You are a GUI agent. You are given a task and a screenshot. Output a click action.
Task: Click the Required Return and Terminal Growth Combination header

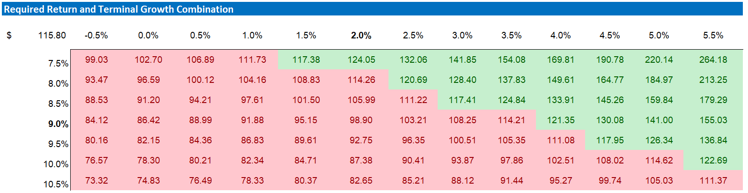pos(119,9)
